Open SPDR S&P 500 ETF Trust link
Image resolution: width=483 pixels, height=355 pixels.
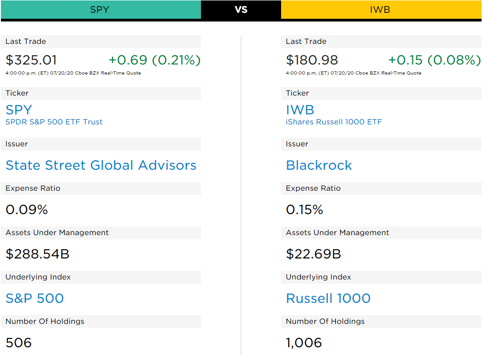tap(54, 122)
